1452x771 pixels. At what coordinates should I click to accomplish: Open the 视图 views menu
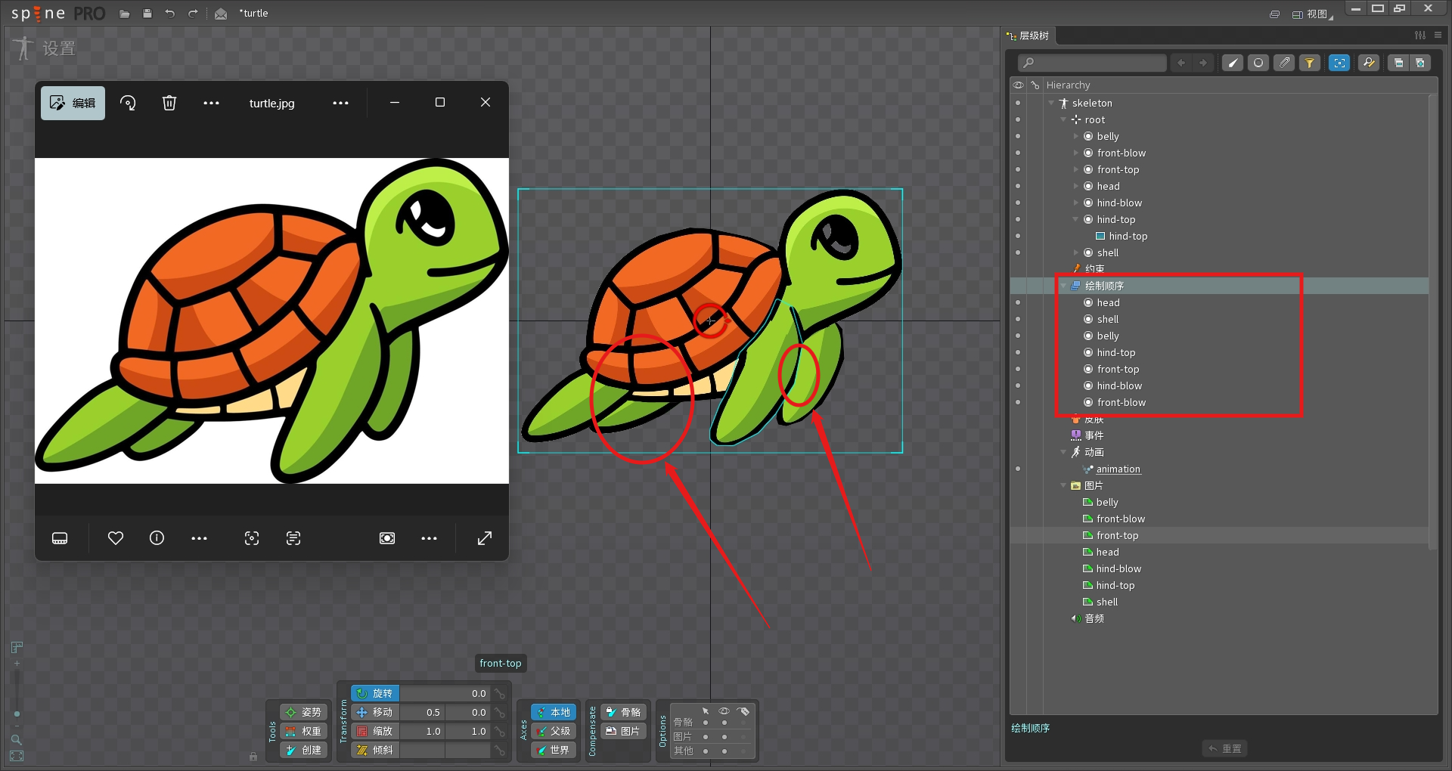[1312, 14]
